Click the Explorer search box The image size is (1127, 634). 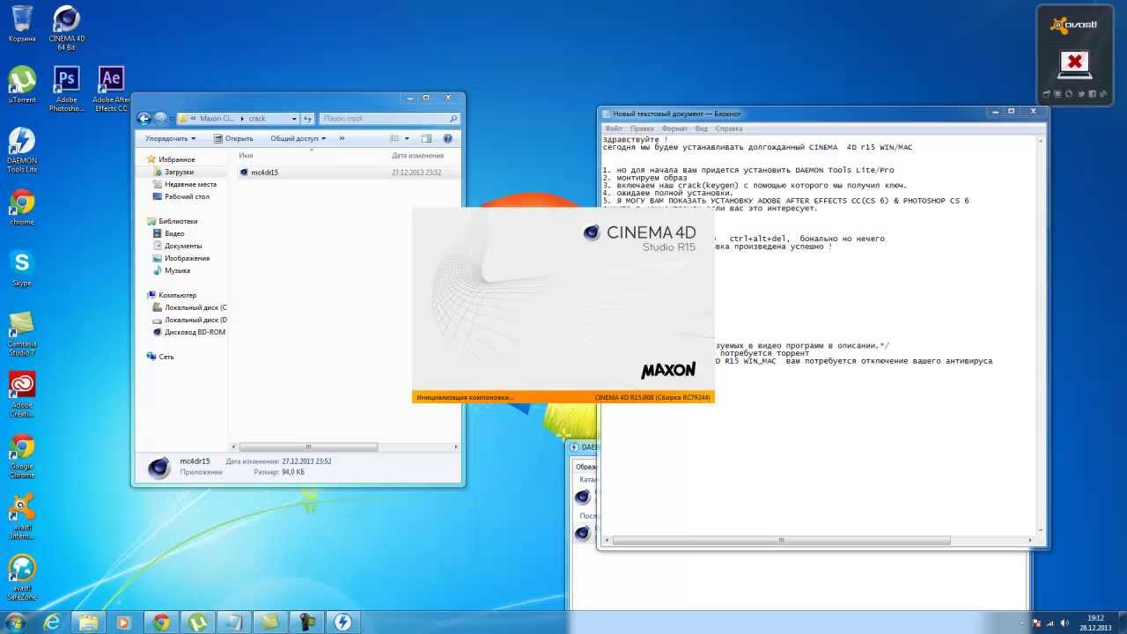[390, 118]
